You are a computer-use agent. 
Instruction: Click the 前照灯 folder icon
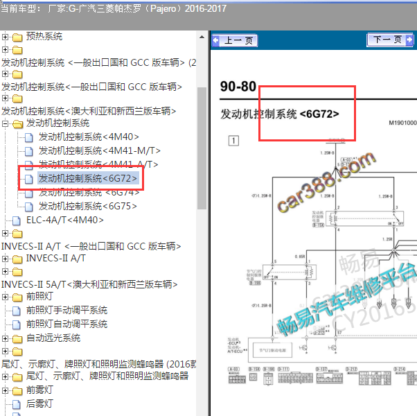pyautogui.click(x=17, y=297)
